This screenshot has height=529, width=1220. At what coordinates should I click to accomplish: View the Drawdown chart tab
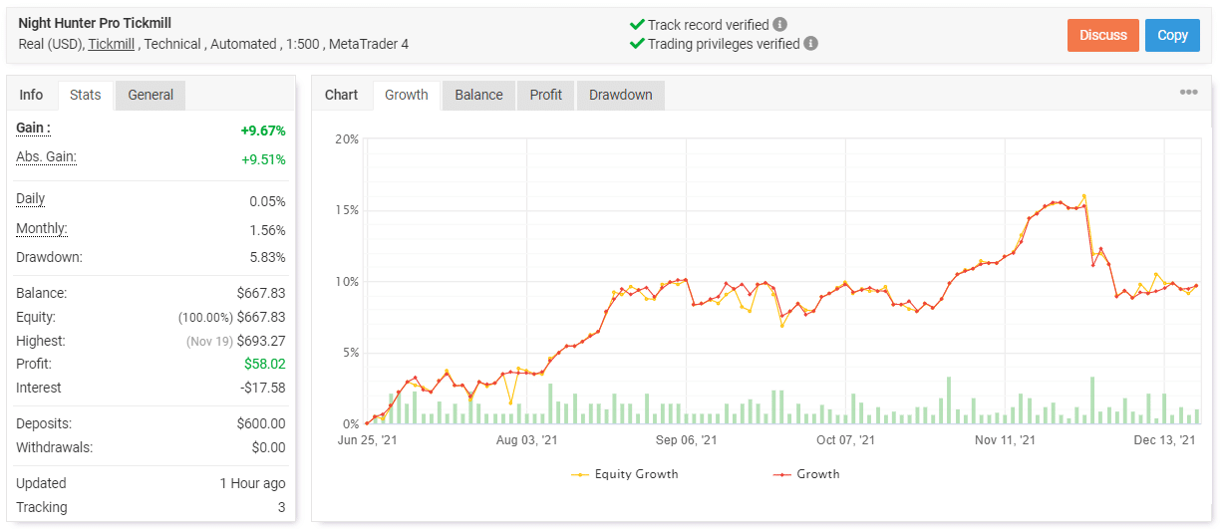620,95
